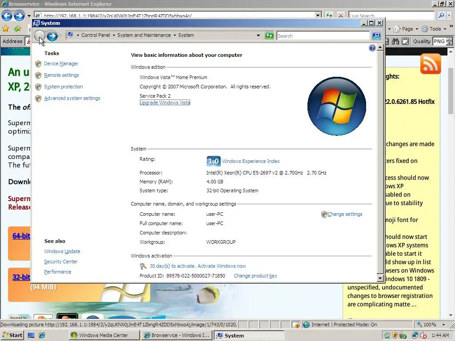
Task: Open Windows Update under See also
Action: 62,251
